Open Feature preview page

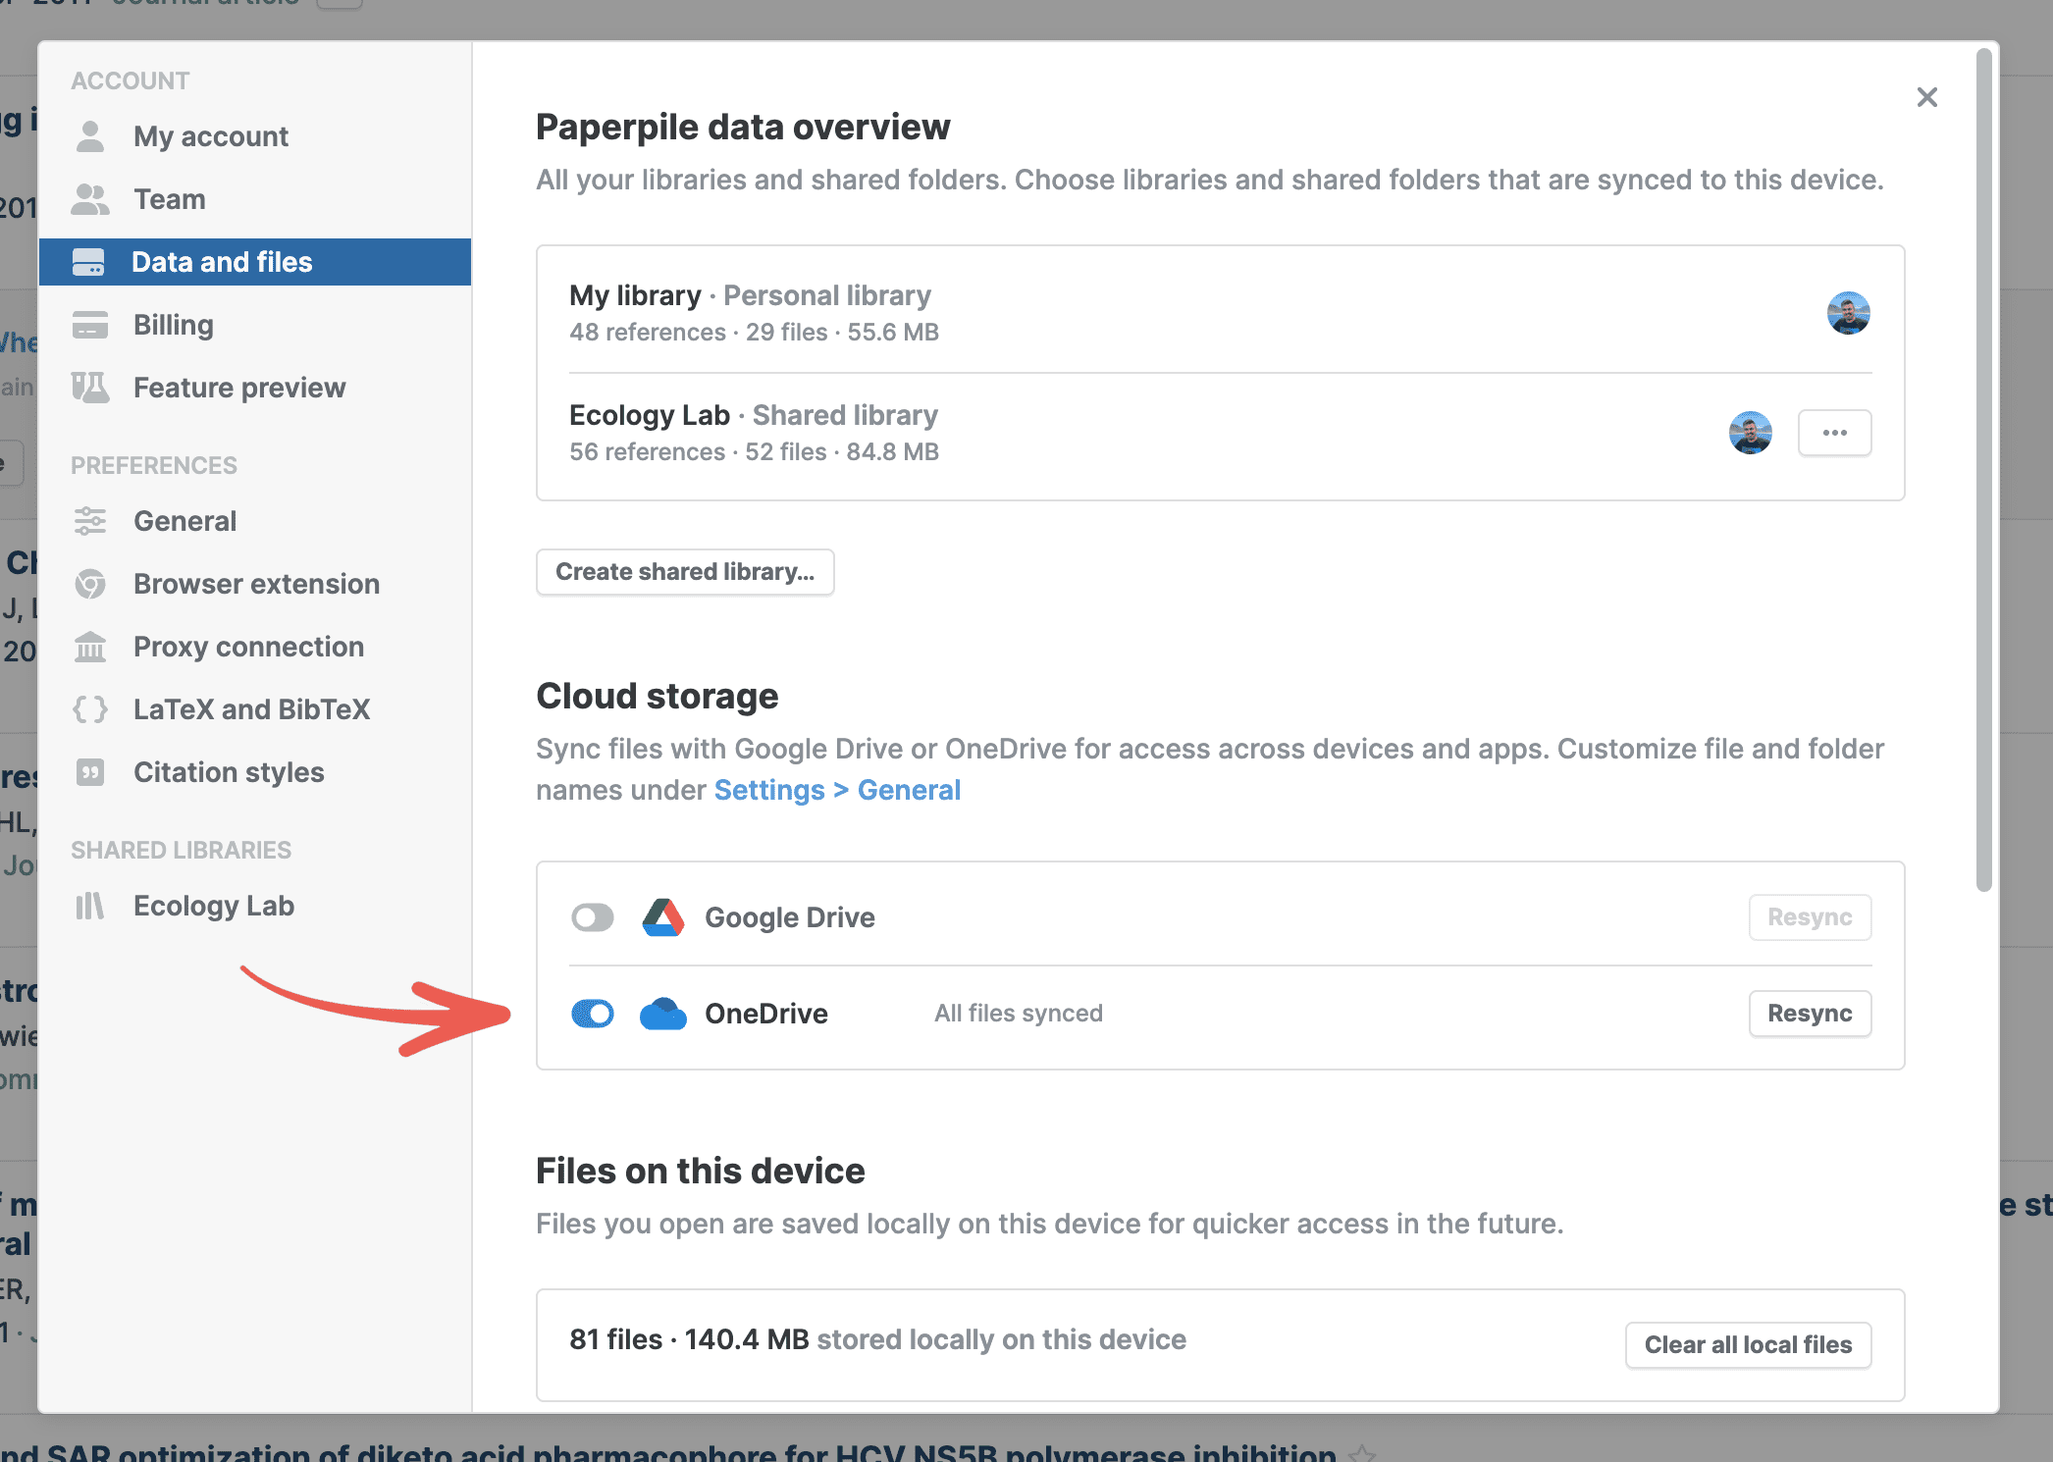(255, 388)
